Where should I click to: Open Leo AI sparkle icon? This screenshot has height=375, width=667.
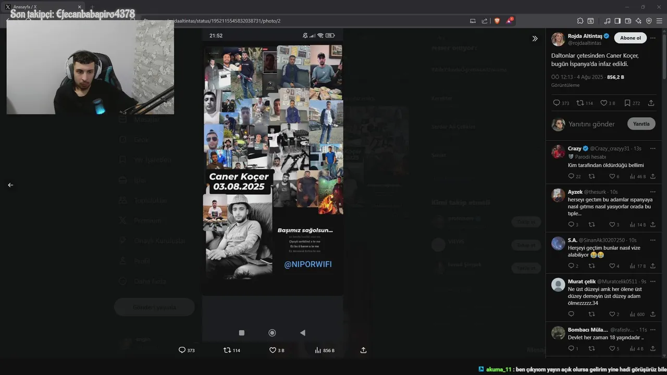tap(638, 21)
